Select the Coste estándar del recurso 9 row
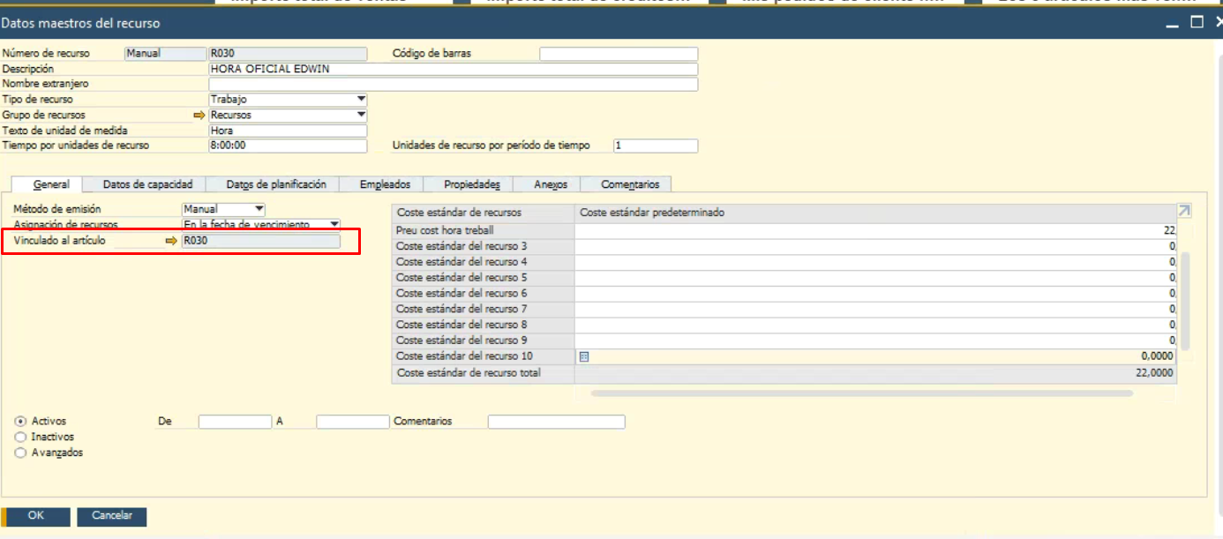This screenshot has width=1223, height=539. [x=784, y=341]
